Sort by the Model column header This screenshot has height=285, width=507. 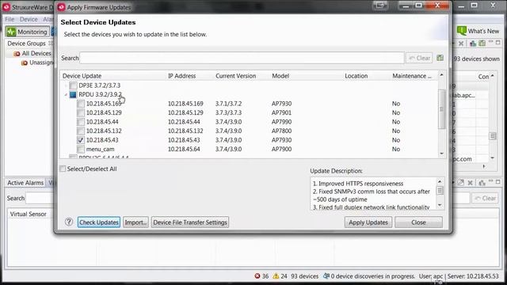click(280, 76)
